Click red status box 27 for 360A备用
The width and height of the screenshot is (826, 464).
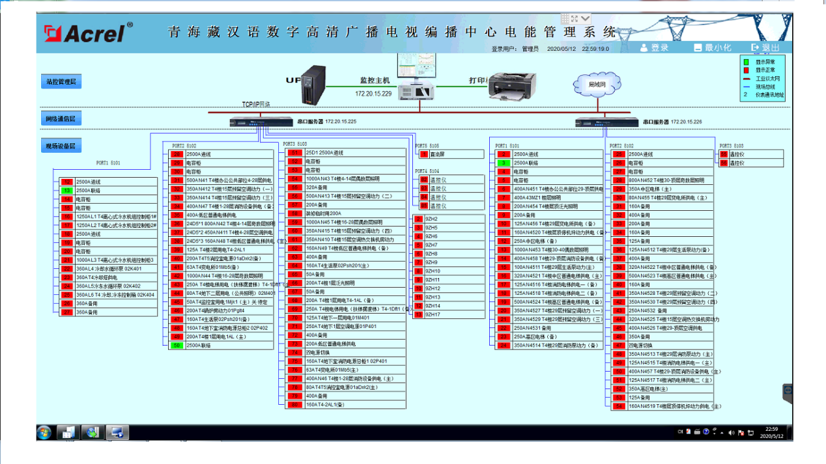[66, 312]
